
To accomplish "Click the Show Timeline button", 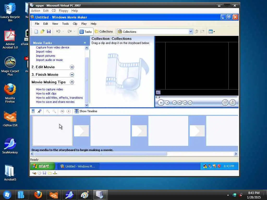I will [86, 111].
